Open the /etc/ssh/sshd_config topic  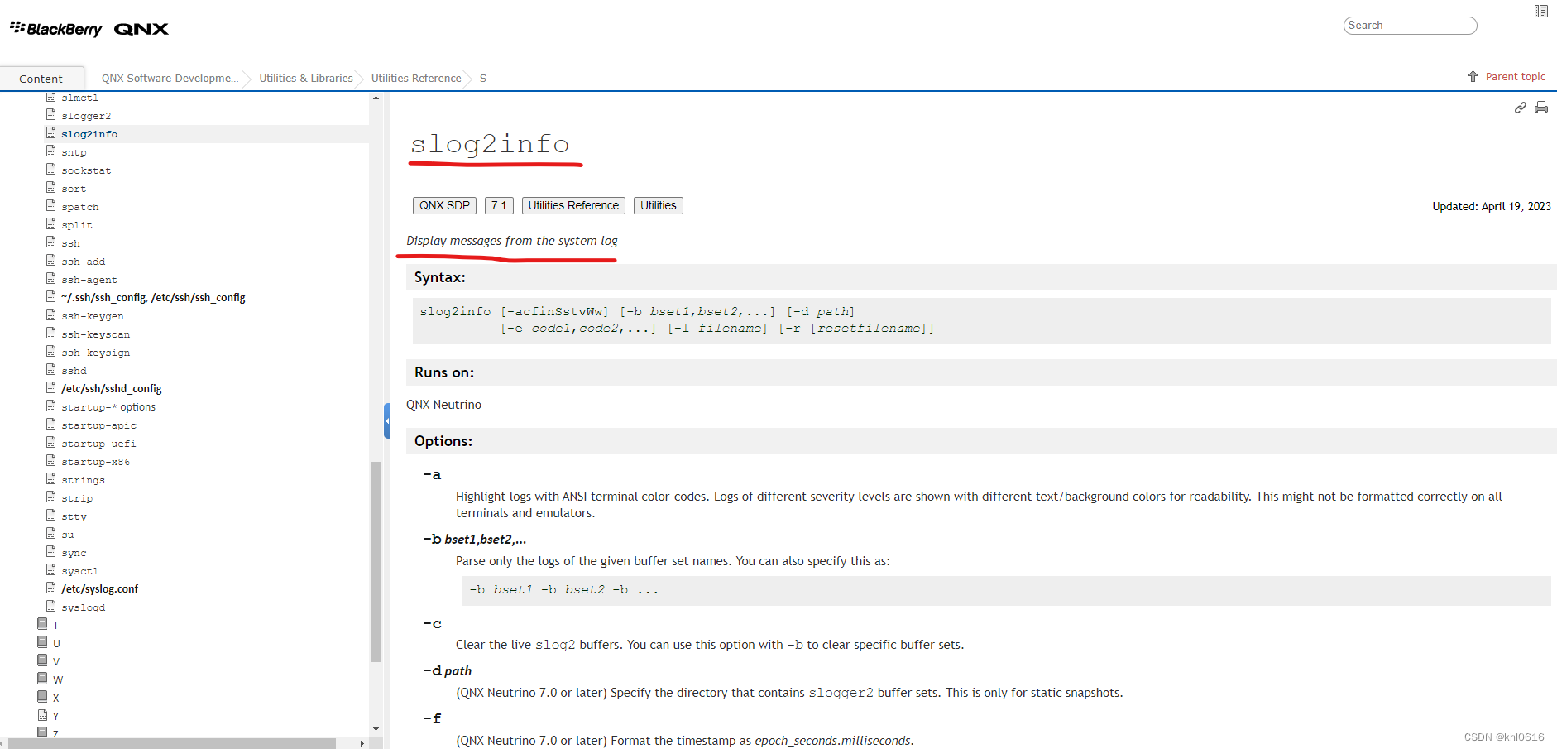(x=112, y=388)
